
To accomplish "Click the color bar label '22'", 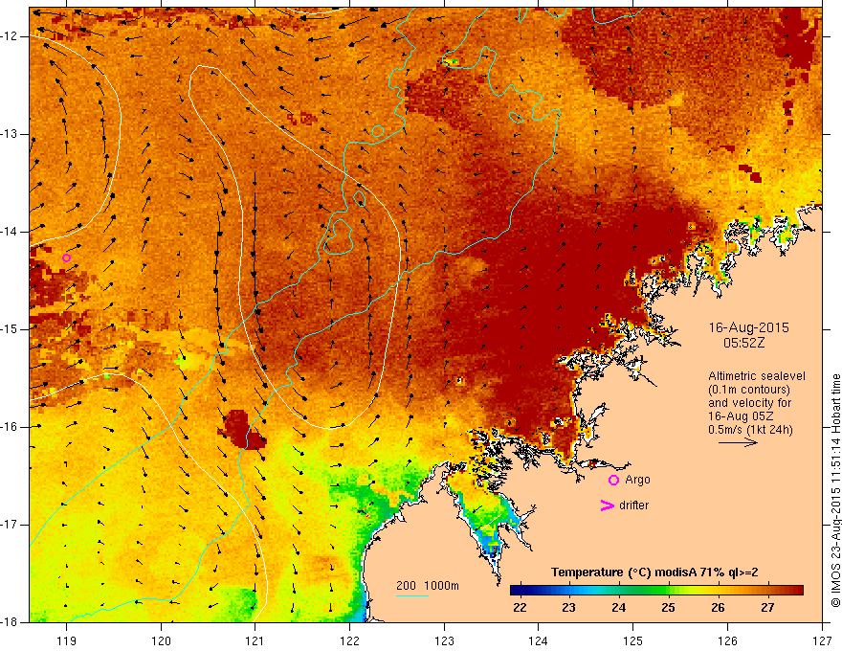I will [x=520, y=608].
